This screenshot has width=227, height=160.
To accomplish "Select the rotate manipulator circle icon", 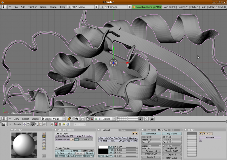I will tap(96, 119).
